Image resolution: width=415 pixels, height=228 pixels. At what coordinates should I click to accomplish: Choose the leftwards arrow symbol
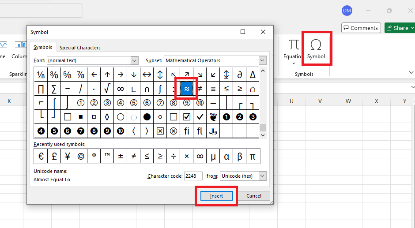(x=94, y=75)
